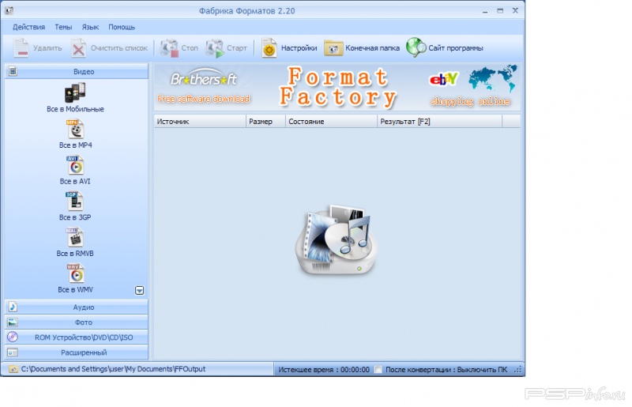Image resolution: width=632 pixels, height=407 pixels.
Task: Choose the "Все в AVI" format icon
Action: pyautogui.click(x=75, y=165)
